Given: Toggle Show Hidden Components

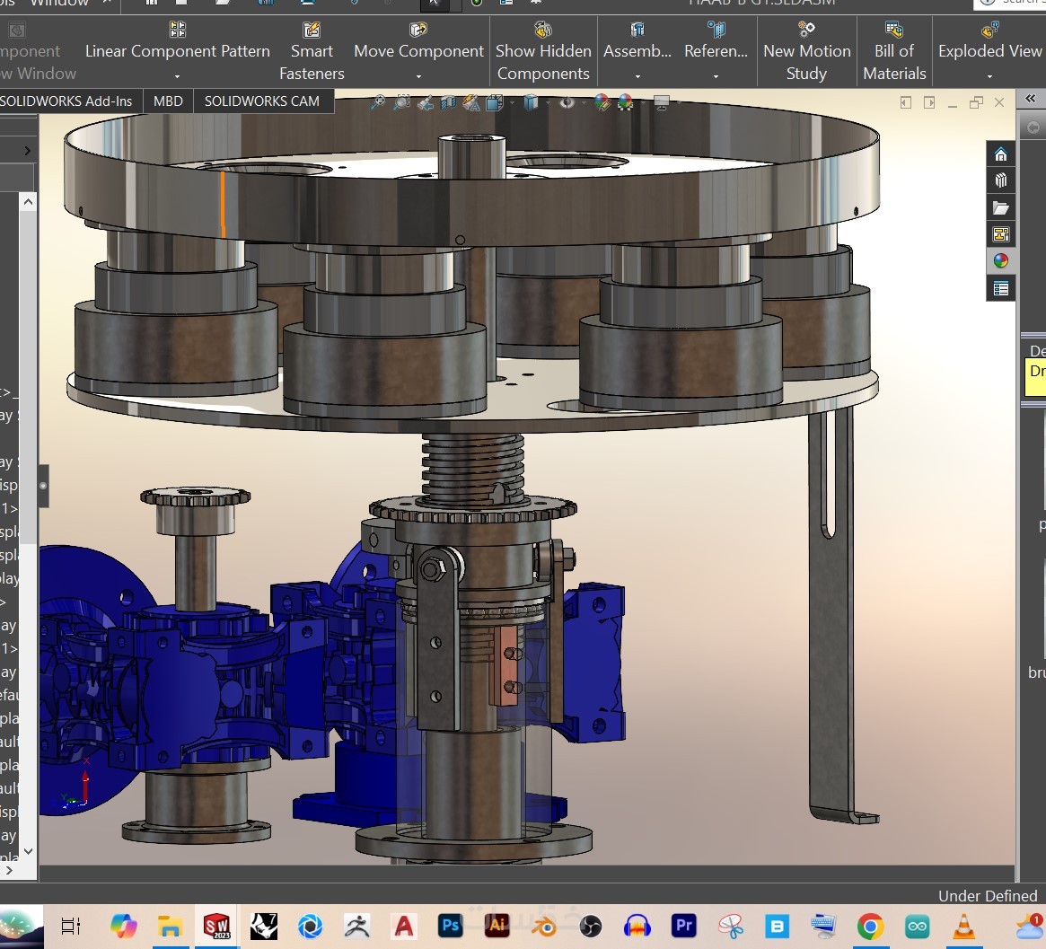Looking at the screenshot, I should pos(543,52).
